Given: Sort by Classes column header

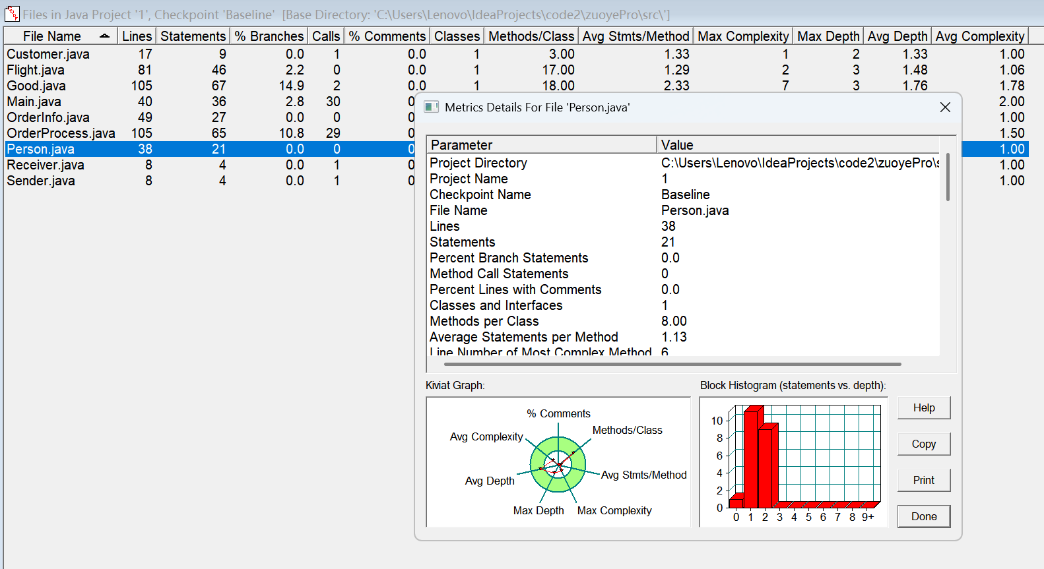Looking at the screenshot, I should coord(457,36).
